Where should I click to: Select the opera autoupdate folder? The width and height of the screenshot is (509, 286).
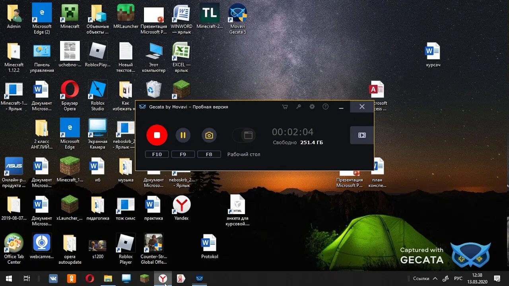tap(70, 249)
